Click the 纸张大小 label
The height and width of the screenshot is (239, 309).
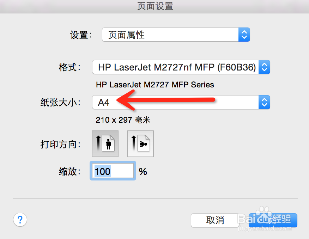point(60,103)
